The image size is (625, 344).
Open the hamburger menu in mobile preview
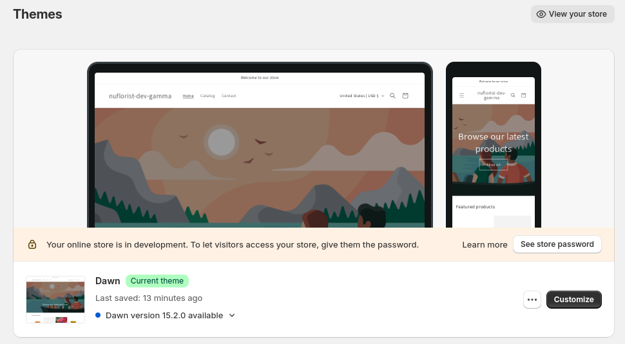click(461, 95)
